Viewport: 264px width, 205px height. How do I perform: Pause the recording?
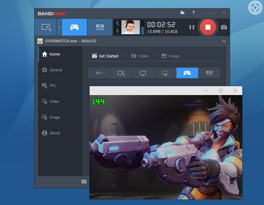pos(192,27)
